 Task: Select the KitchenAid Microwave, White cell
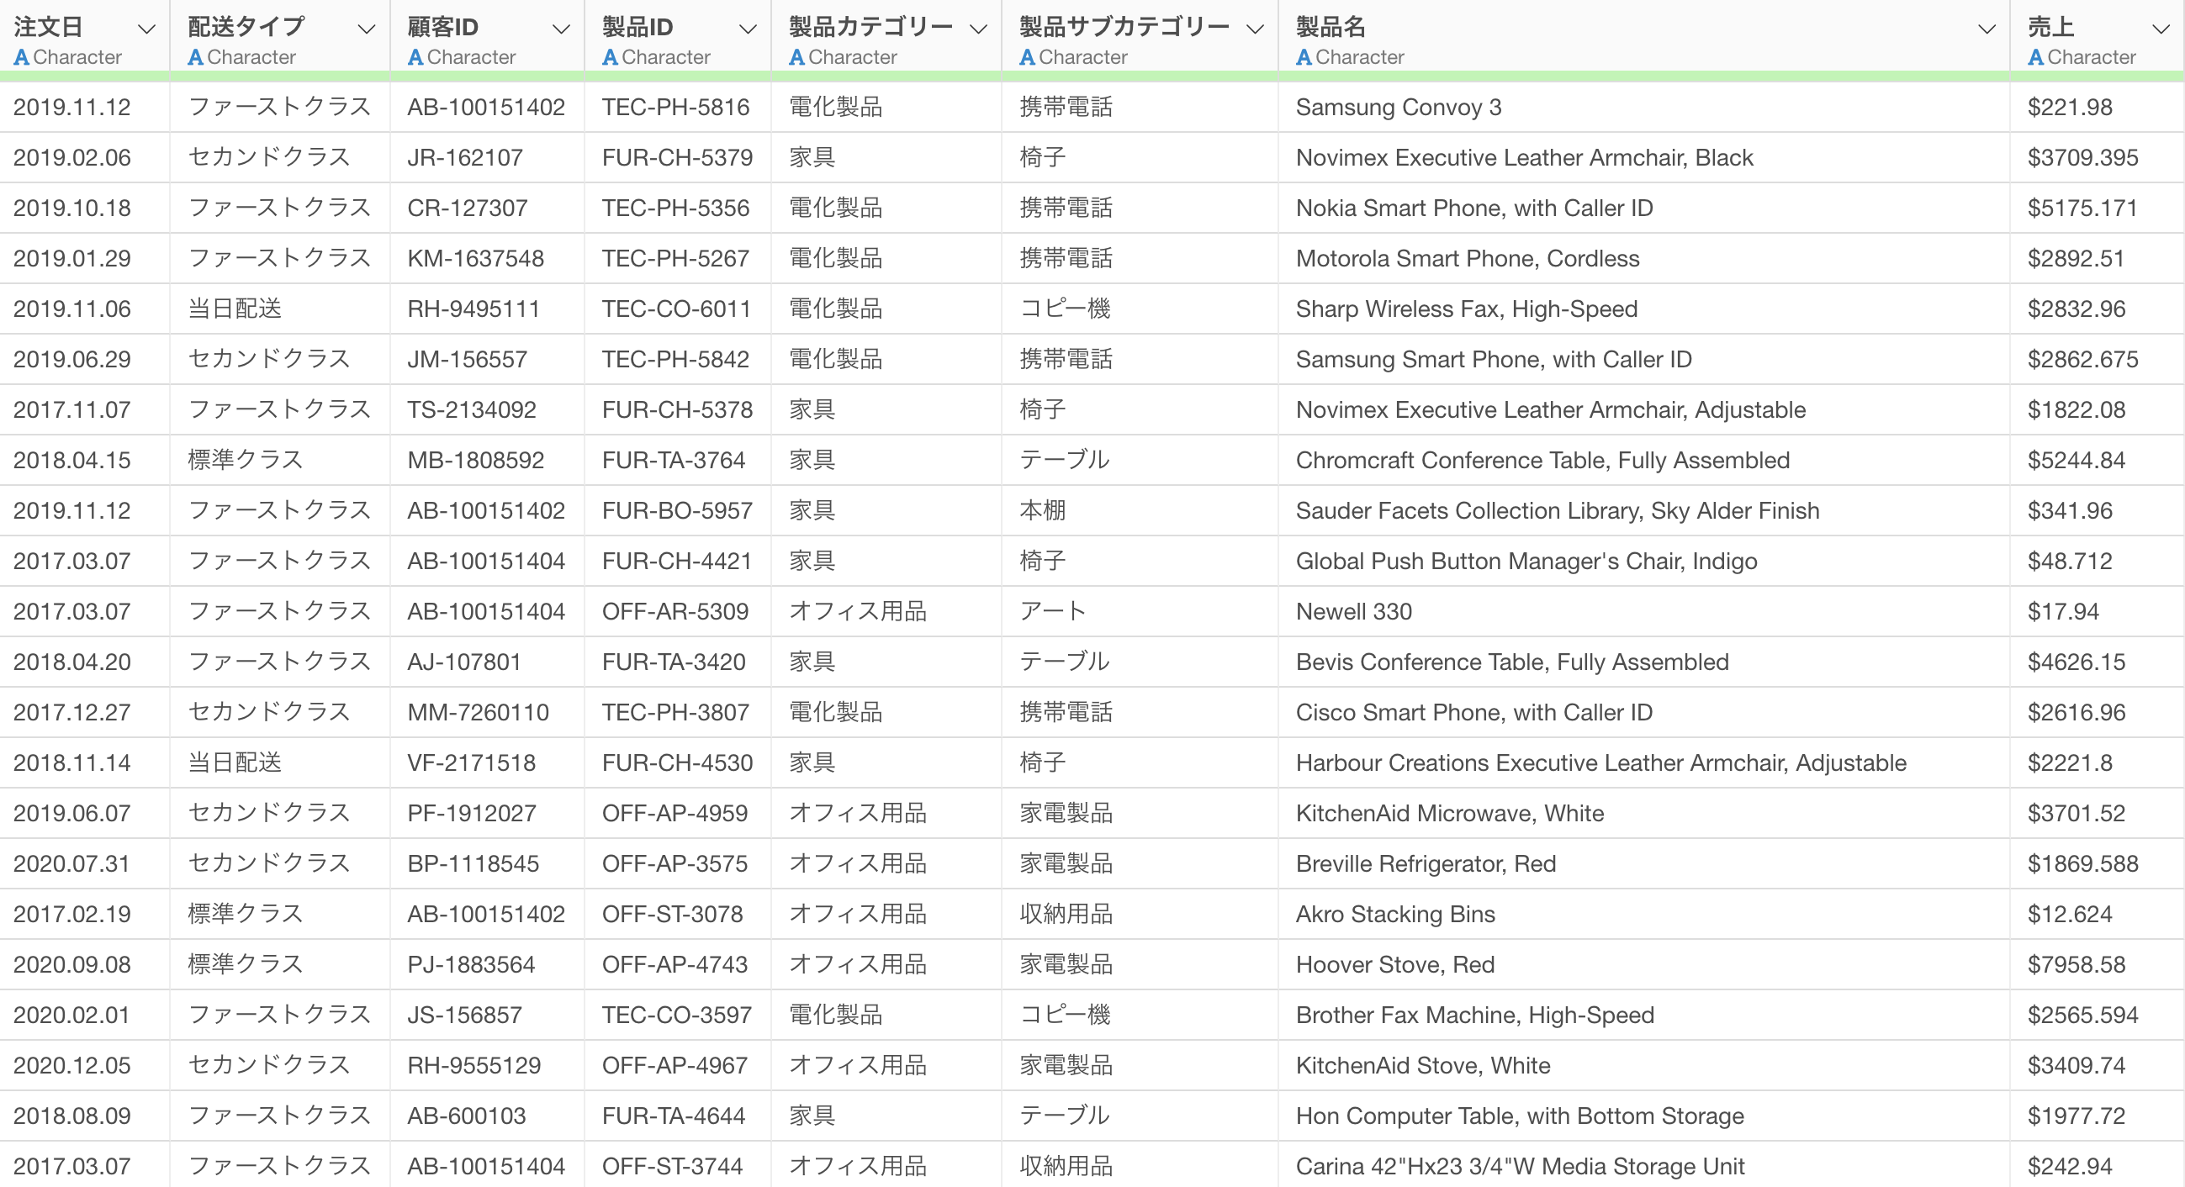(x=1644, y=814)
